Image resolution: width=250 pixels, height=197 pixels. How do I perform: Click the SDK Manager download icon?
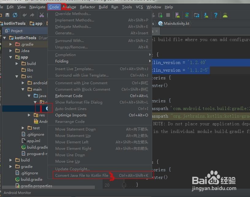pyautogui.click(x=206, y=15)
